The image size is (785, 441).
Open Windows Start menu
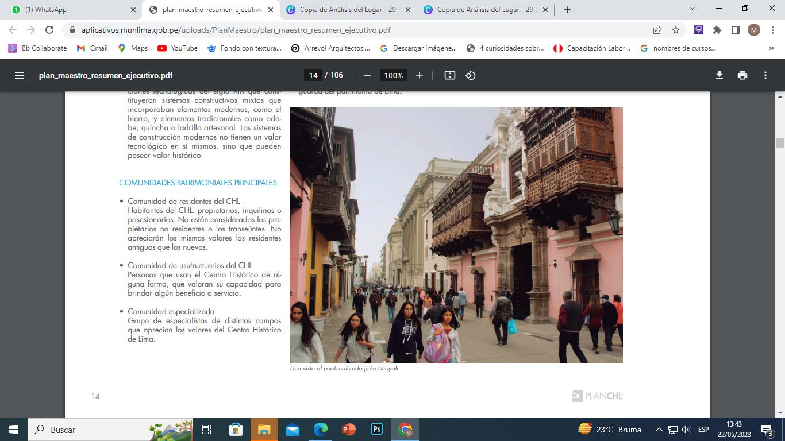(14, 430)
